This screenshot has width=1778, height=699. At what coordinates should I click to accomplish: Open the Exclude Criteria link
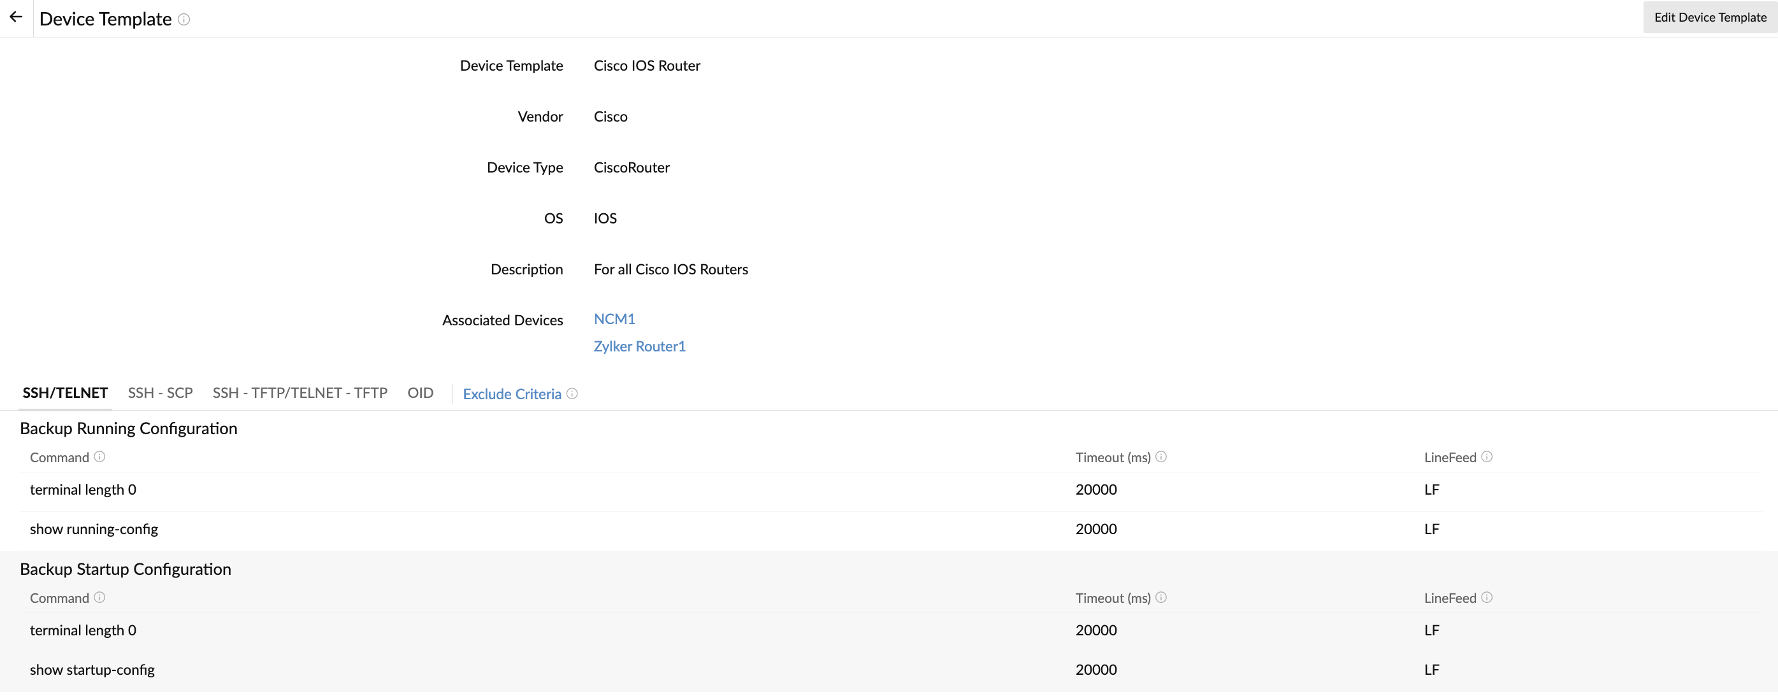[x=512, y=394]
